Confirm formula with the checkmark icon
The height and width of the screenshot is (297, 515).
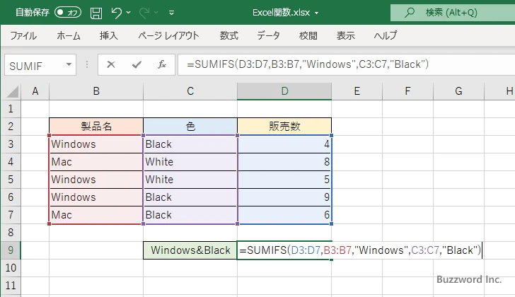point(137,64)
